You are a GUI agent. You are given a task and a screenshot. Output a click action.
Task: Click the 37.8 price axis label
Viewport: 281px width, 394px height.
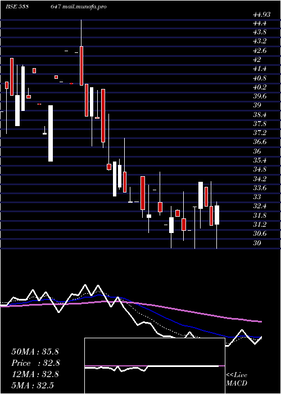[260, 124]
